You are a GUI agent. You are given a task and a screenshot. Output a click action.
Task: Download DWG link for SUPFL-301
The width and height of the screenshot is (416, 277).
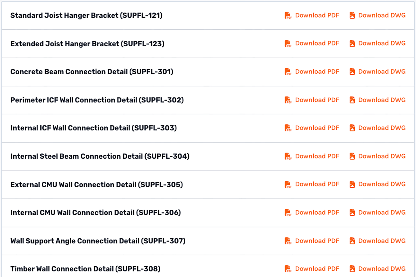(x=382, y=72)
